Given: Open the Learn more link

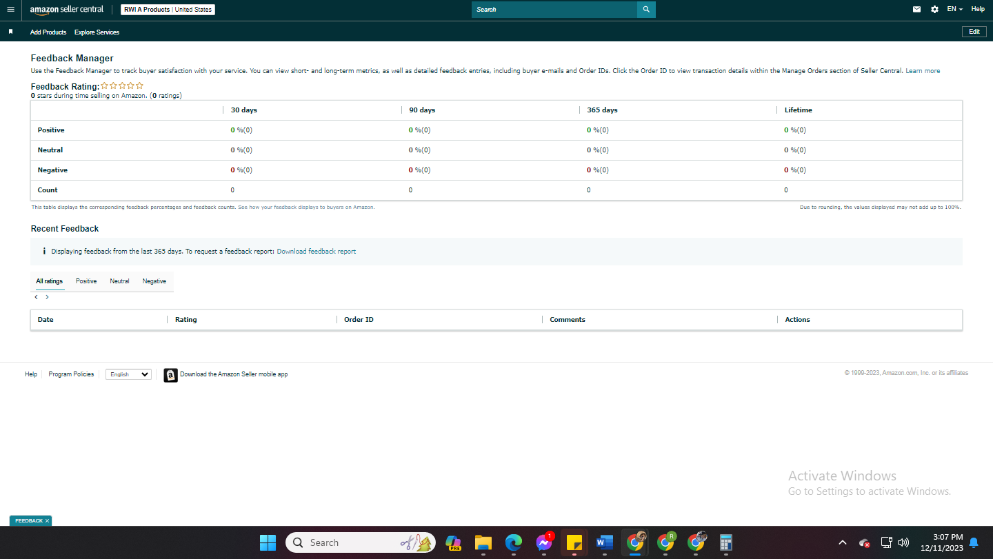Looking at the screenshot, I should tap(923, 71).
